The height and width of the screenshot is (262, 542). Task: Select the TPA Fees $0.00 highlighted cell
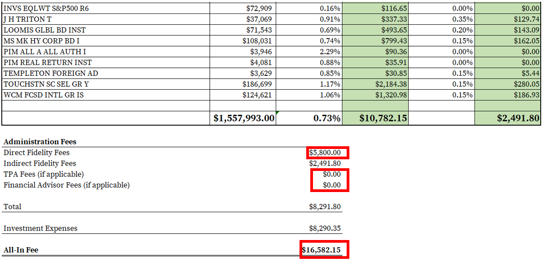tap(330, 174)
